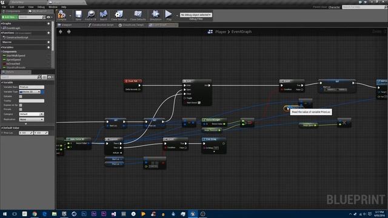Add a new function with the plus icon
Image resolution: width=388 pixels, height=218 pixels.
tap(48, 33)
